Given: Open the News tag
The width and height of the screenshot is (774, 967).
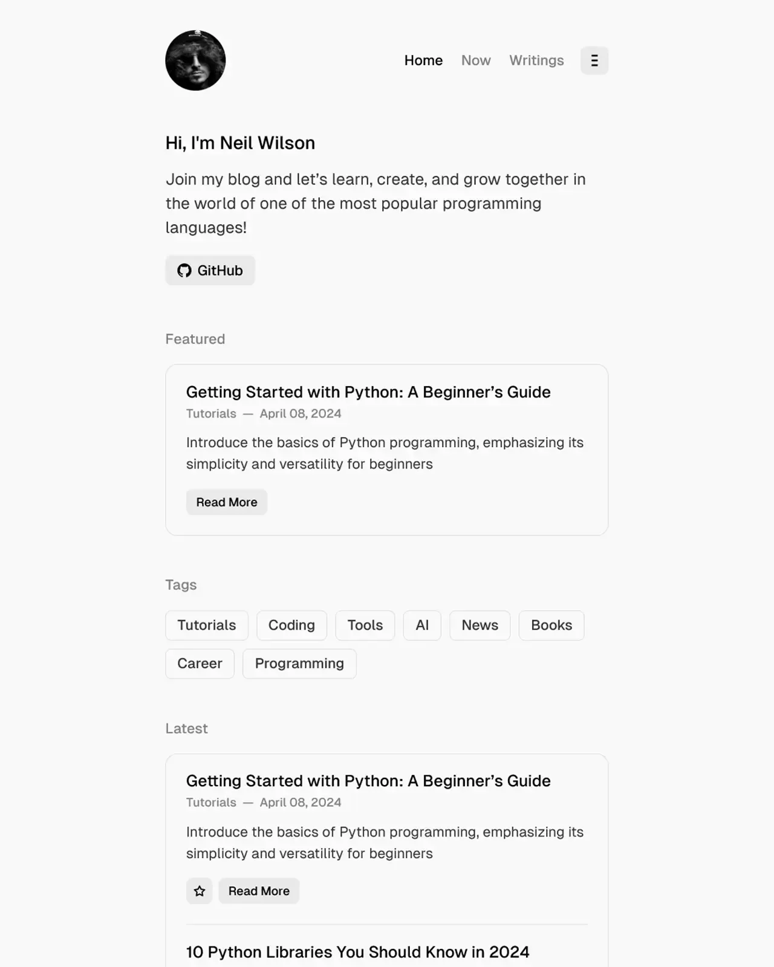Looking at the screenshot, I should [x=480, y=625].
